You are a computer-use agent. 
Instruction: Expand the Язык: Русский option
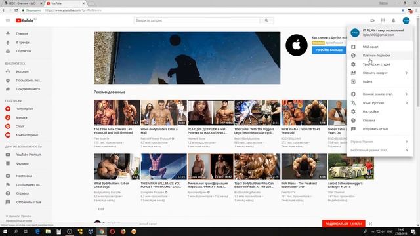click(x=380, y=103)
